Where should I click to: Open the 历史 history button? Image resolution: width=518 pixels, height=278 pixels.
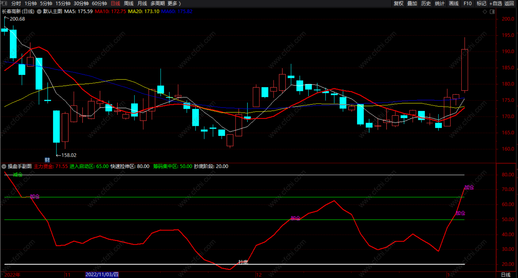pos(426,3)
